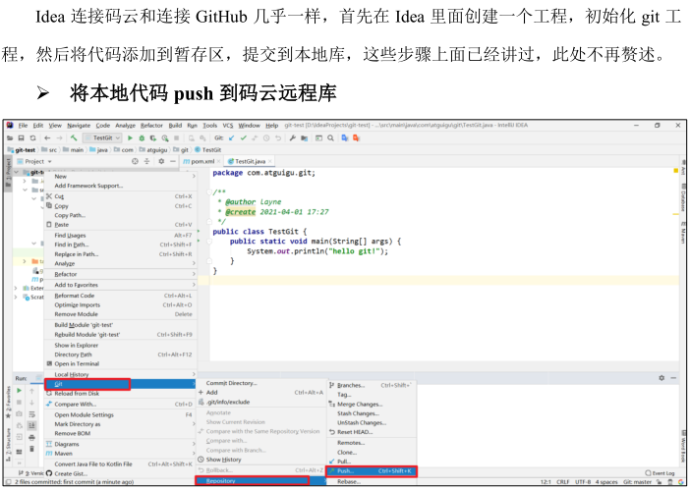
Task: Open the Event Log button
Action: tap(660, 473)
